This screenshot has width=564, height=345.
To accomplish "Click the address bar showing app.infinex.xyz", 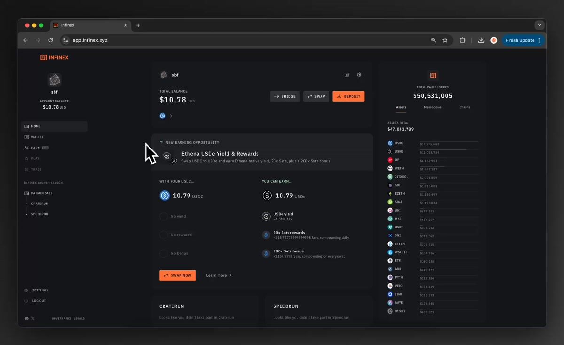I will click(256, 40).
